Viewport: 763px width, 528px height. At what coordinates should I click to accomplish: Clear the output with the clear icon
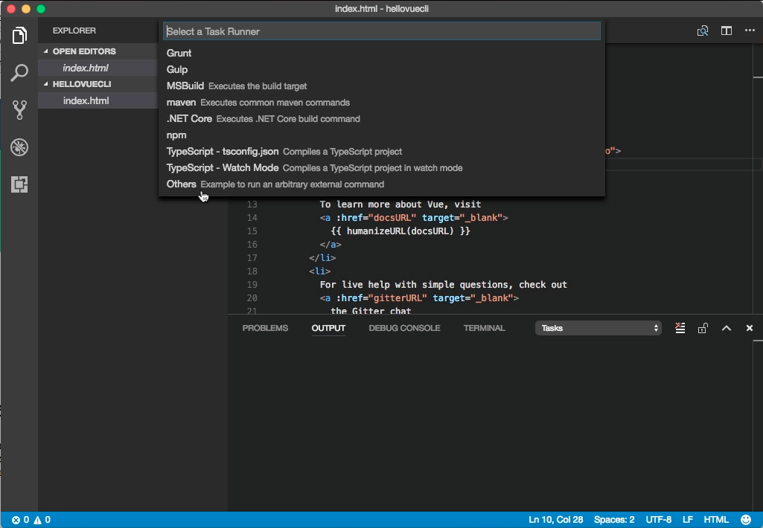pos(680,328)
